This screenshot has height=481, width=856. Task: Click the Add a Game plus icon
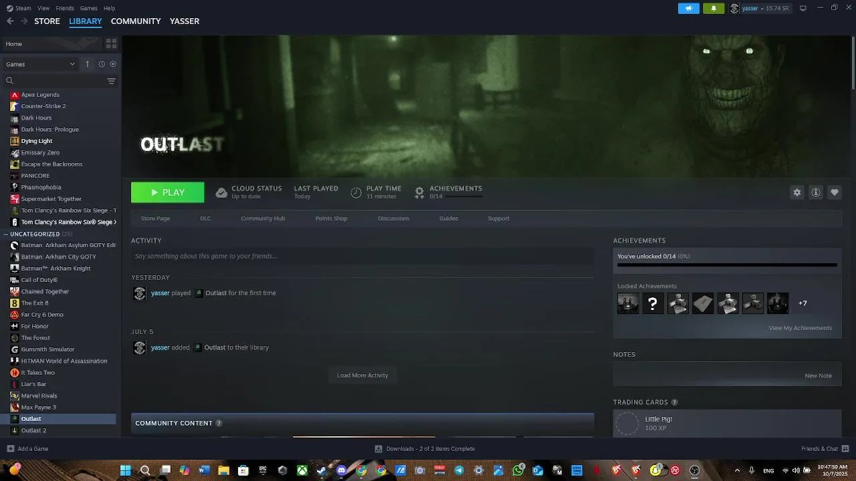[10, 448]
